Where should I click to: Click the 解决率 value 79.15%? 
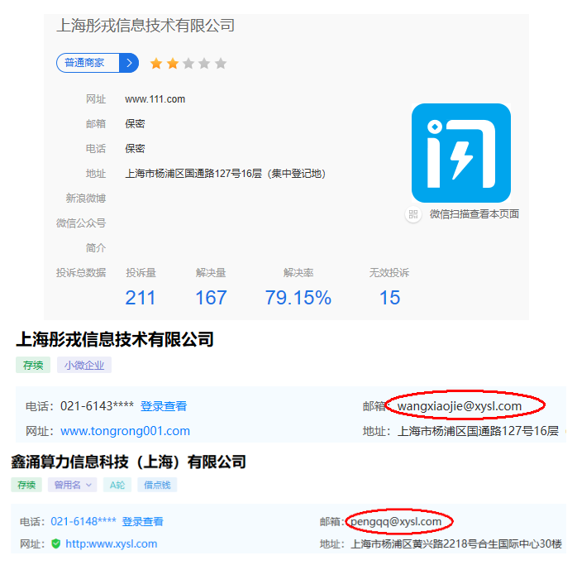click(x=298, y=298)
